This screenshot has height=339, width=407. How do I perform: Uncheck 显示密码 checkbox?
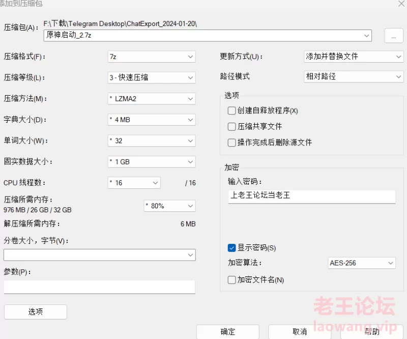point(231,248)
